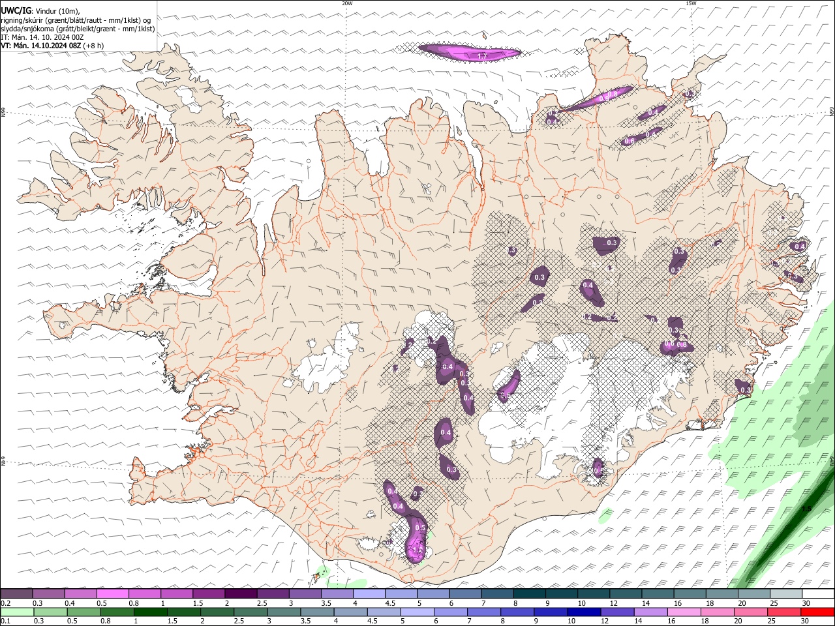
Task: Click the '1.7' precipitation value offshore north
Action: coord(482,57)
